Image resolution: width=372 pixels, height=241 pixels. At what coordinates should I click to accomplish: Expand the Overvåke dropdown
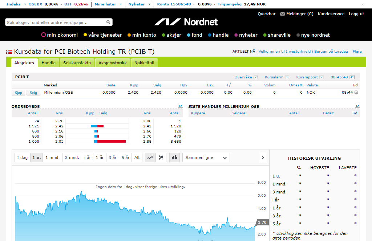point(255,77)
